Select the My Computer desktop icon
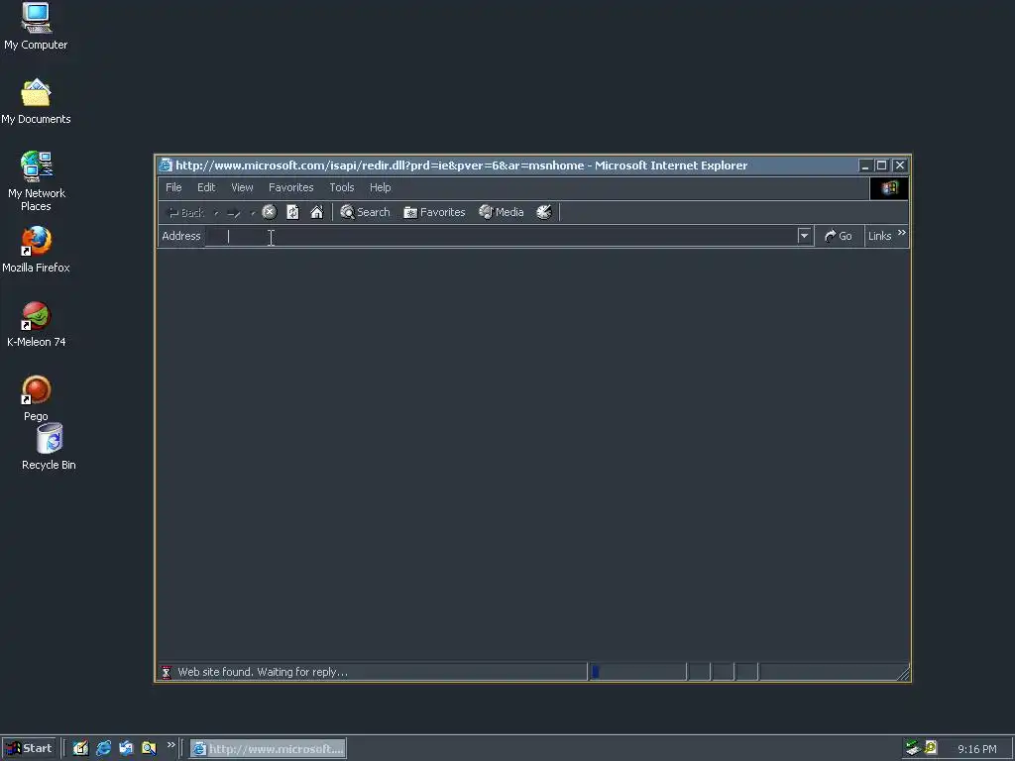 (x=36, y=27)
